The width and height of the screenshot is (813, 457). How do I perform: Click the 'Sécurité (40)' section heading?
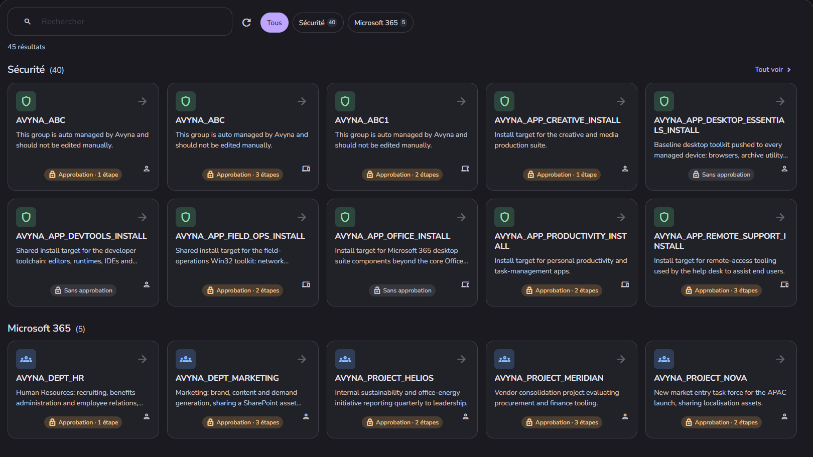36,70
